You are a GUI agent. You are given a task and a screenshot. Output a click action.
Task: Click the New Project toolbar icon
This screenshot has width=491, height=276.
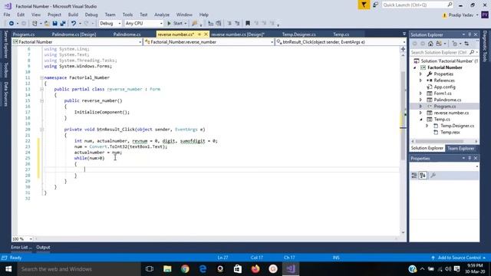coord(35,24)
